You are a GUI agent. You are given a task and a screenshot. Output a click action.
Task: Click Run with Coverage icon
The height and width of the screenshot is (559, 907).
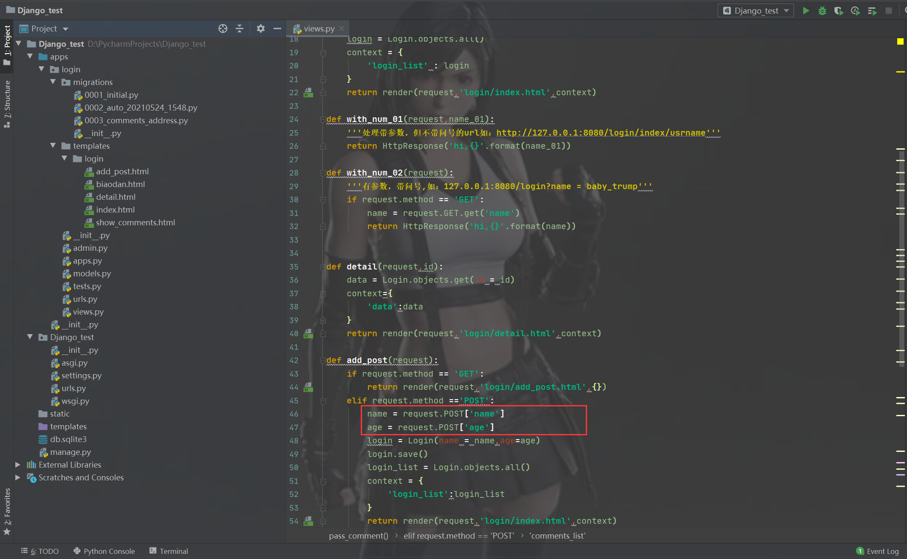pyautogui.click(x=838, y=11)
